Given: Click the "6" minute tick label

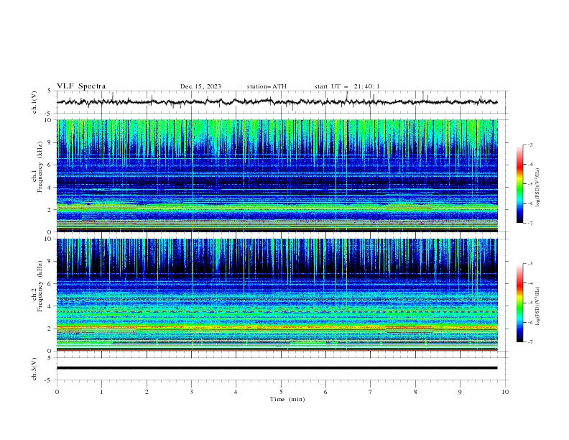Looking at the screenshot, I should click(x=325, y=392).
